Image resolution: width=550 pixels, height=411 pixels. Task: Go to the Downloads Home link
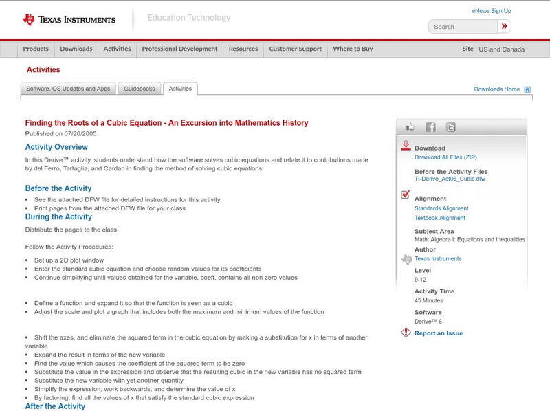(x=496, y=89)
